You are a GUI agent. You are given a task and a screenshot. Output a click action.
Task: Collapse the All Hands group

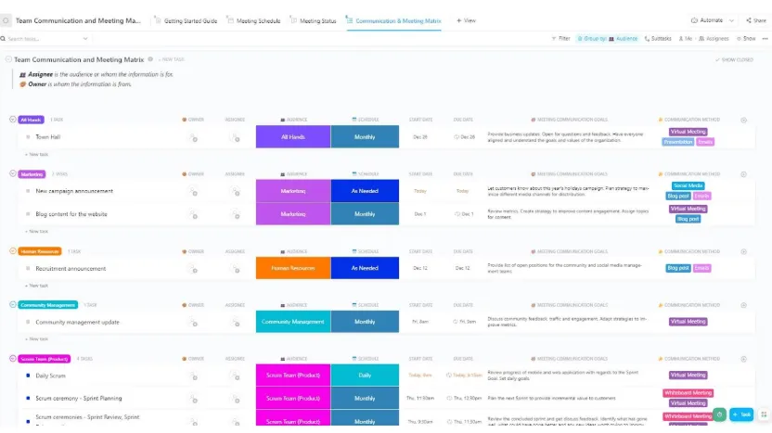tap(13, 119)
